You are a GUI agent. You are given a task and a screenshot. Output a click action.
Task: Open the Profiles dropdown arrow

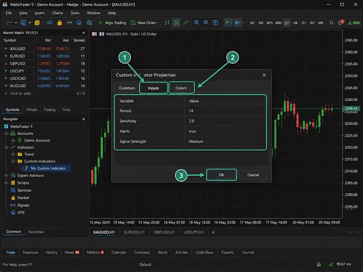(30, 22)
